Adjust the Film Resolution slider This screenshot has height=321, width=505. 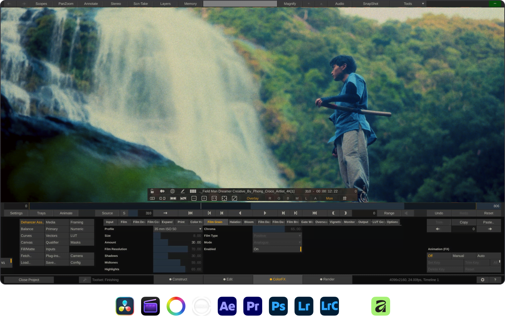pyautogui.click(x=178, y=249)
